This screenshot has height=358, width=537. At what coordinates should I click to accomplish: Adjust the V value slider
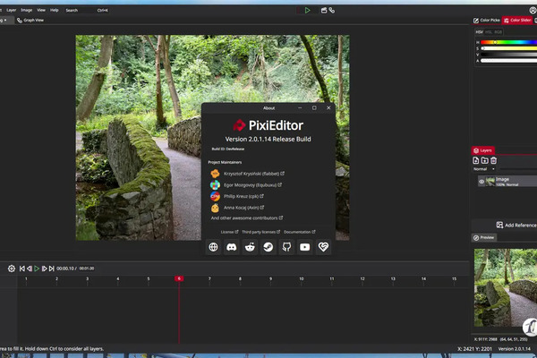click(508, 55)
